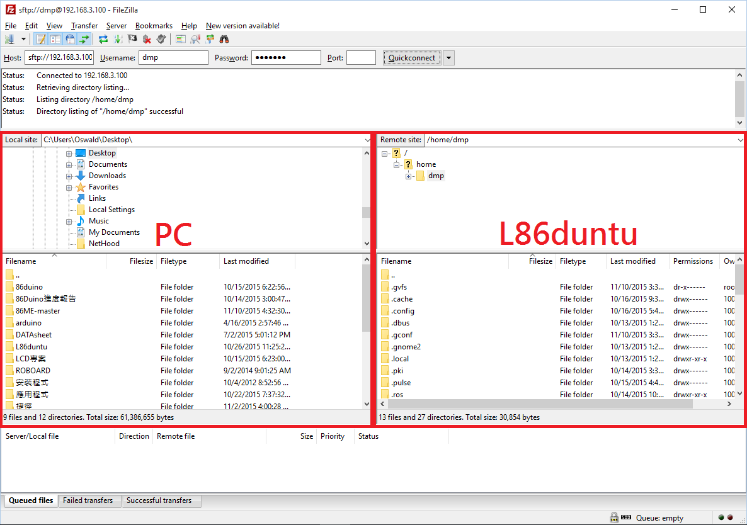The height and width of the screenshot is (525, 747).
Task: Click the Username input field
Action: pyautogui.click(x=173, y=57)
